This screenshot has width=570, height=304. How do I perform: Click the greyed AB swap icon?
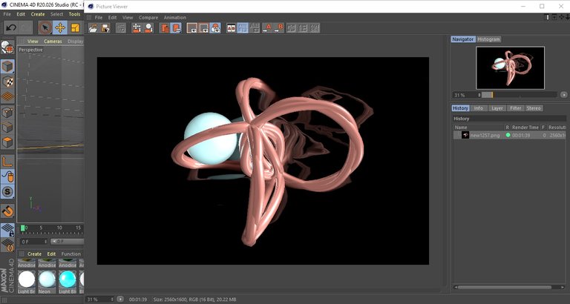click(255, 28)
